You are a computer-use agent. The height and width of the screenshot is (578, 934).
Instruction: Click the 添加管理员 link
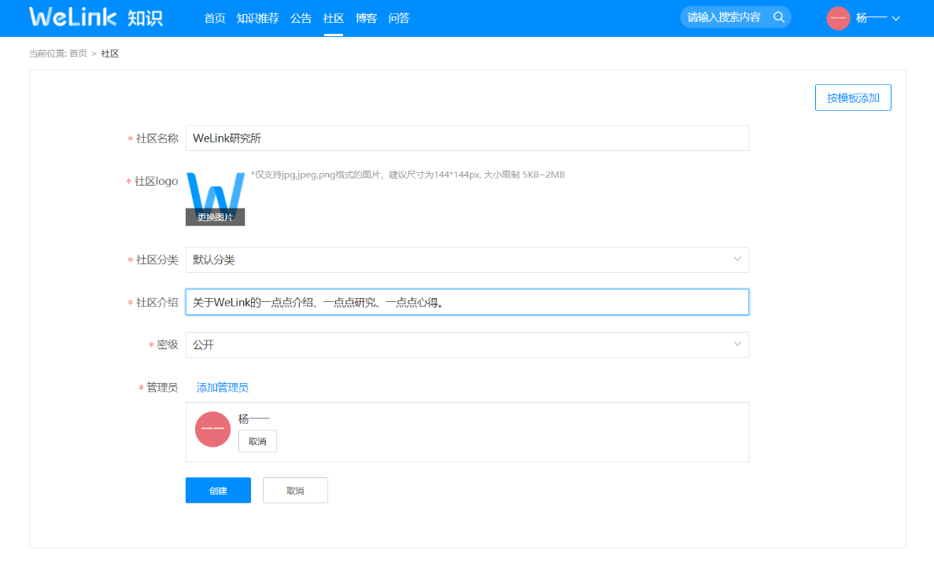tap(222, 388)
